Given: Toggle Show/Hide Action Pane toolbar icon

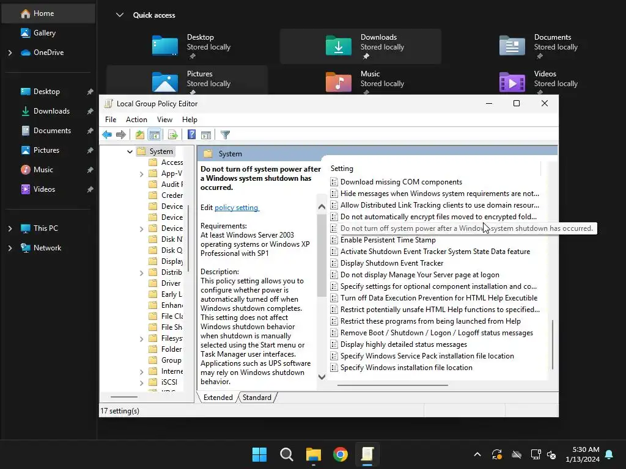Looking at the screenshot, I should click(x=206, y=135).
